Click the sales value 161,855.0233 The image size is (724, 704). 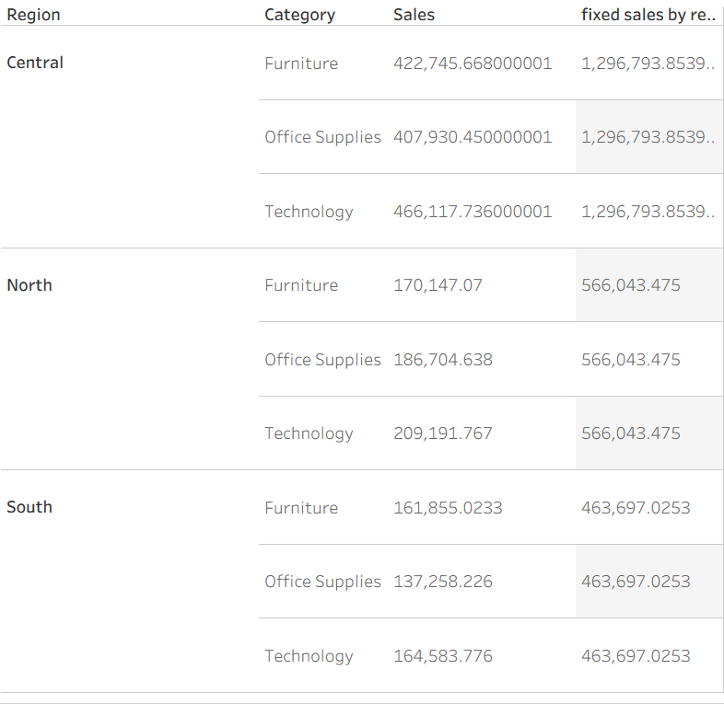tap(448, 508)
